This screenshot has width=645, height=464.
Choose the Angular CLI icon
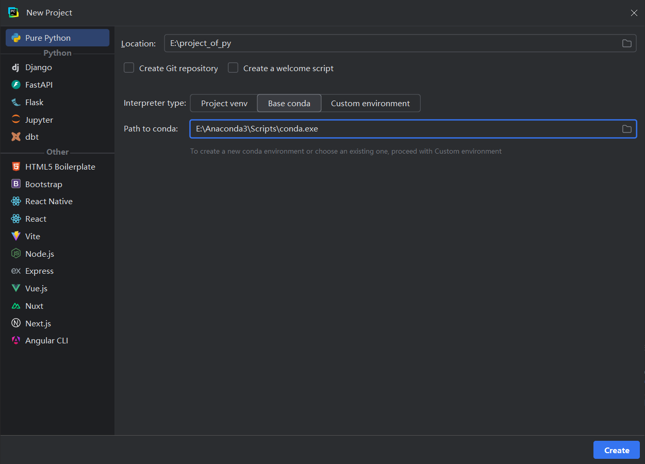[x=16, y=340]
